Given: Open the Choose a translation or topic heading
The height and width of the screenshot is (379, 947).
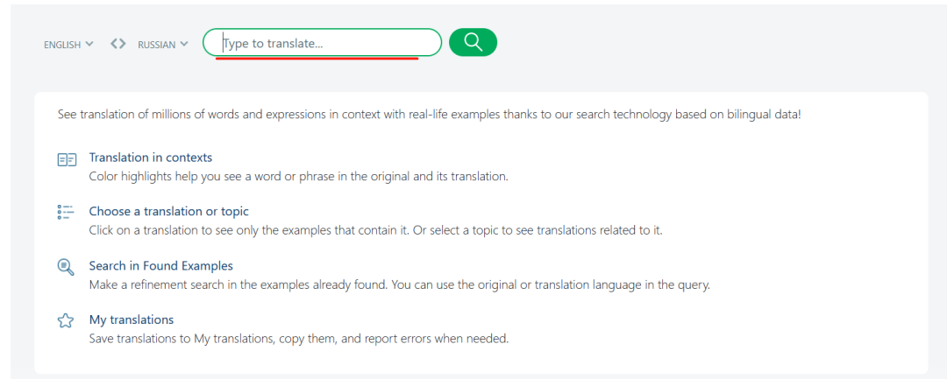Looking at the screenshot, I should [x=168, y=212].
